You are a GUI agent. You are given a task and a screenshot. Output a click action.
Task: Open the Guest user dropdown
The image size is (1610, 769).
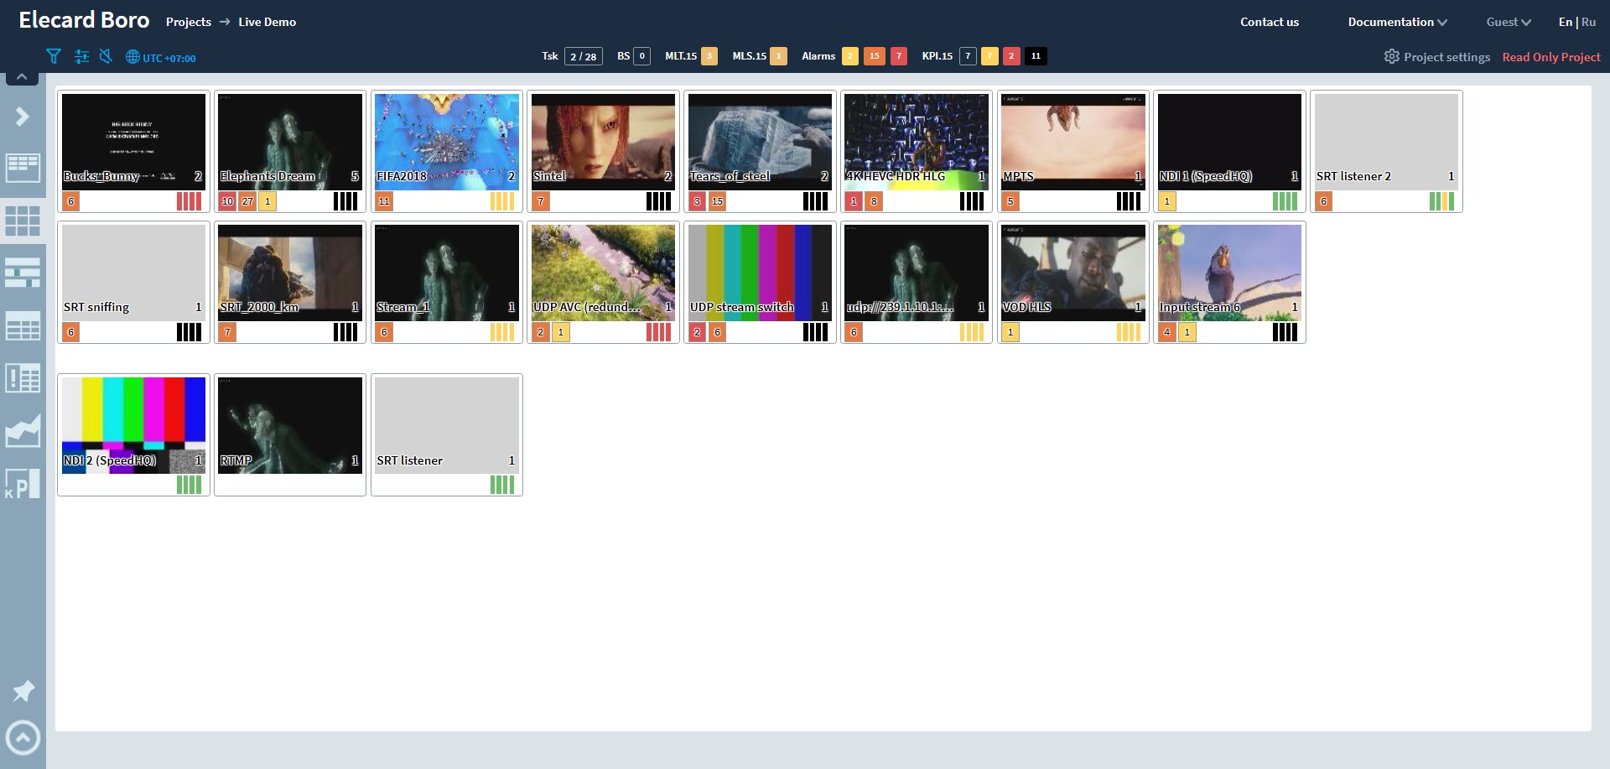click(1509, 22)
